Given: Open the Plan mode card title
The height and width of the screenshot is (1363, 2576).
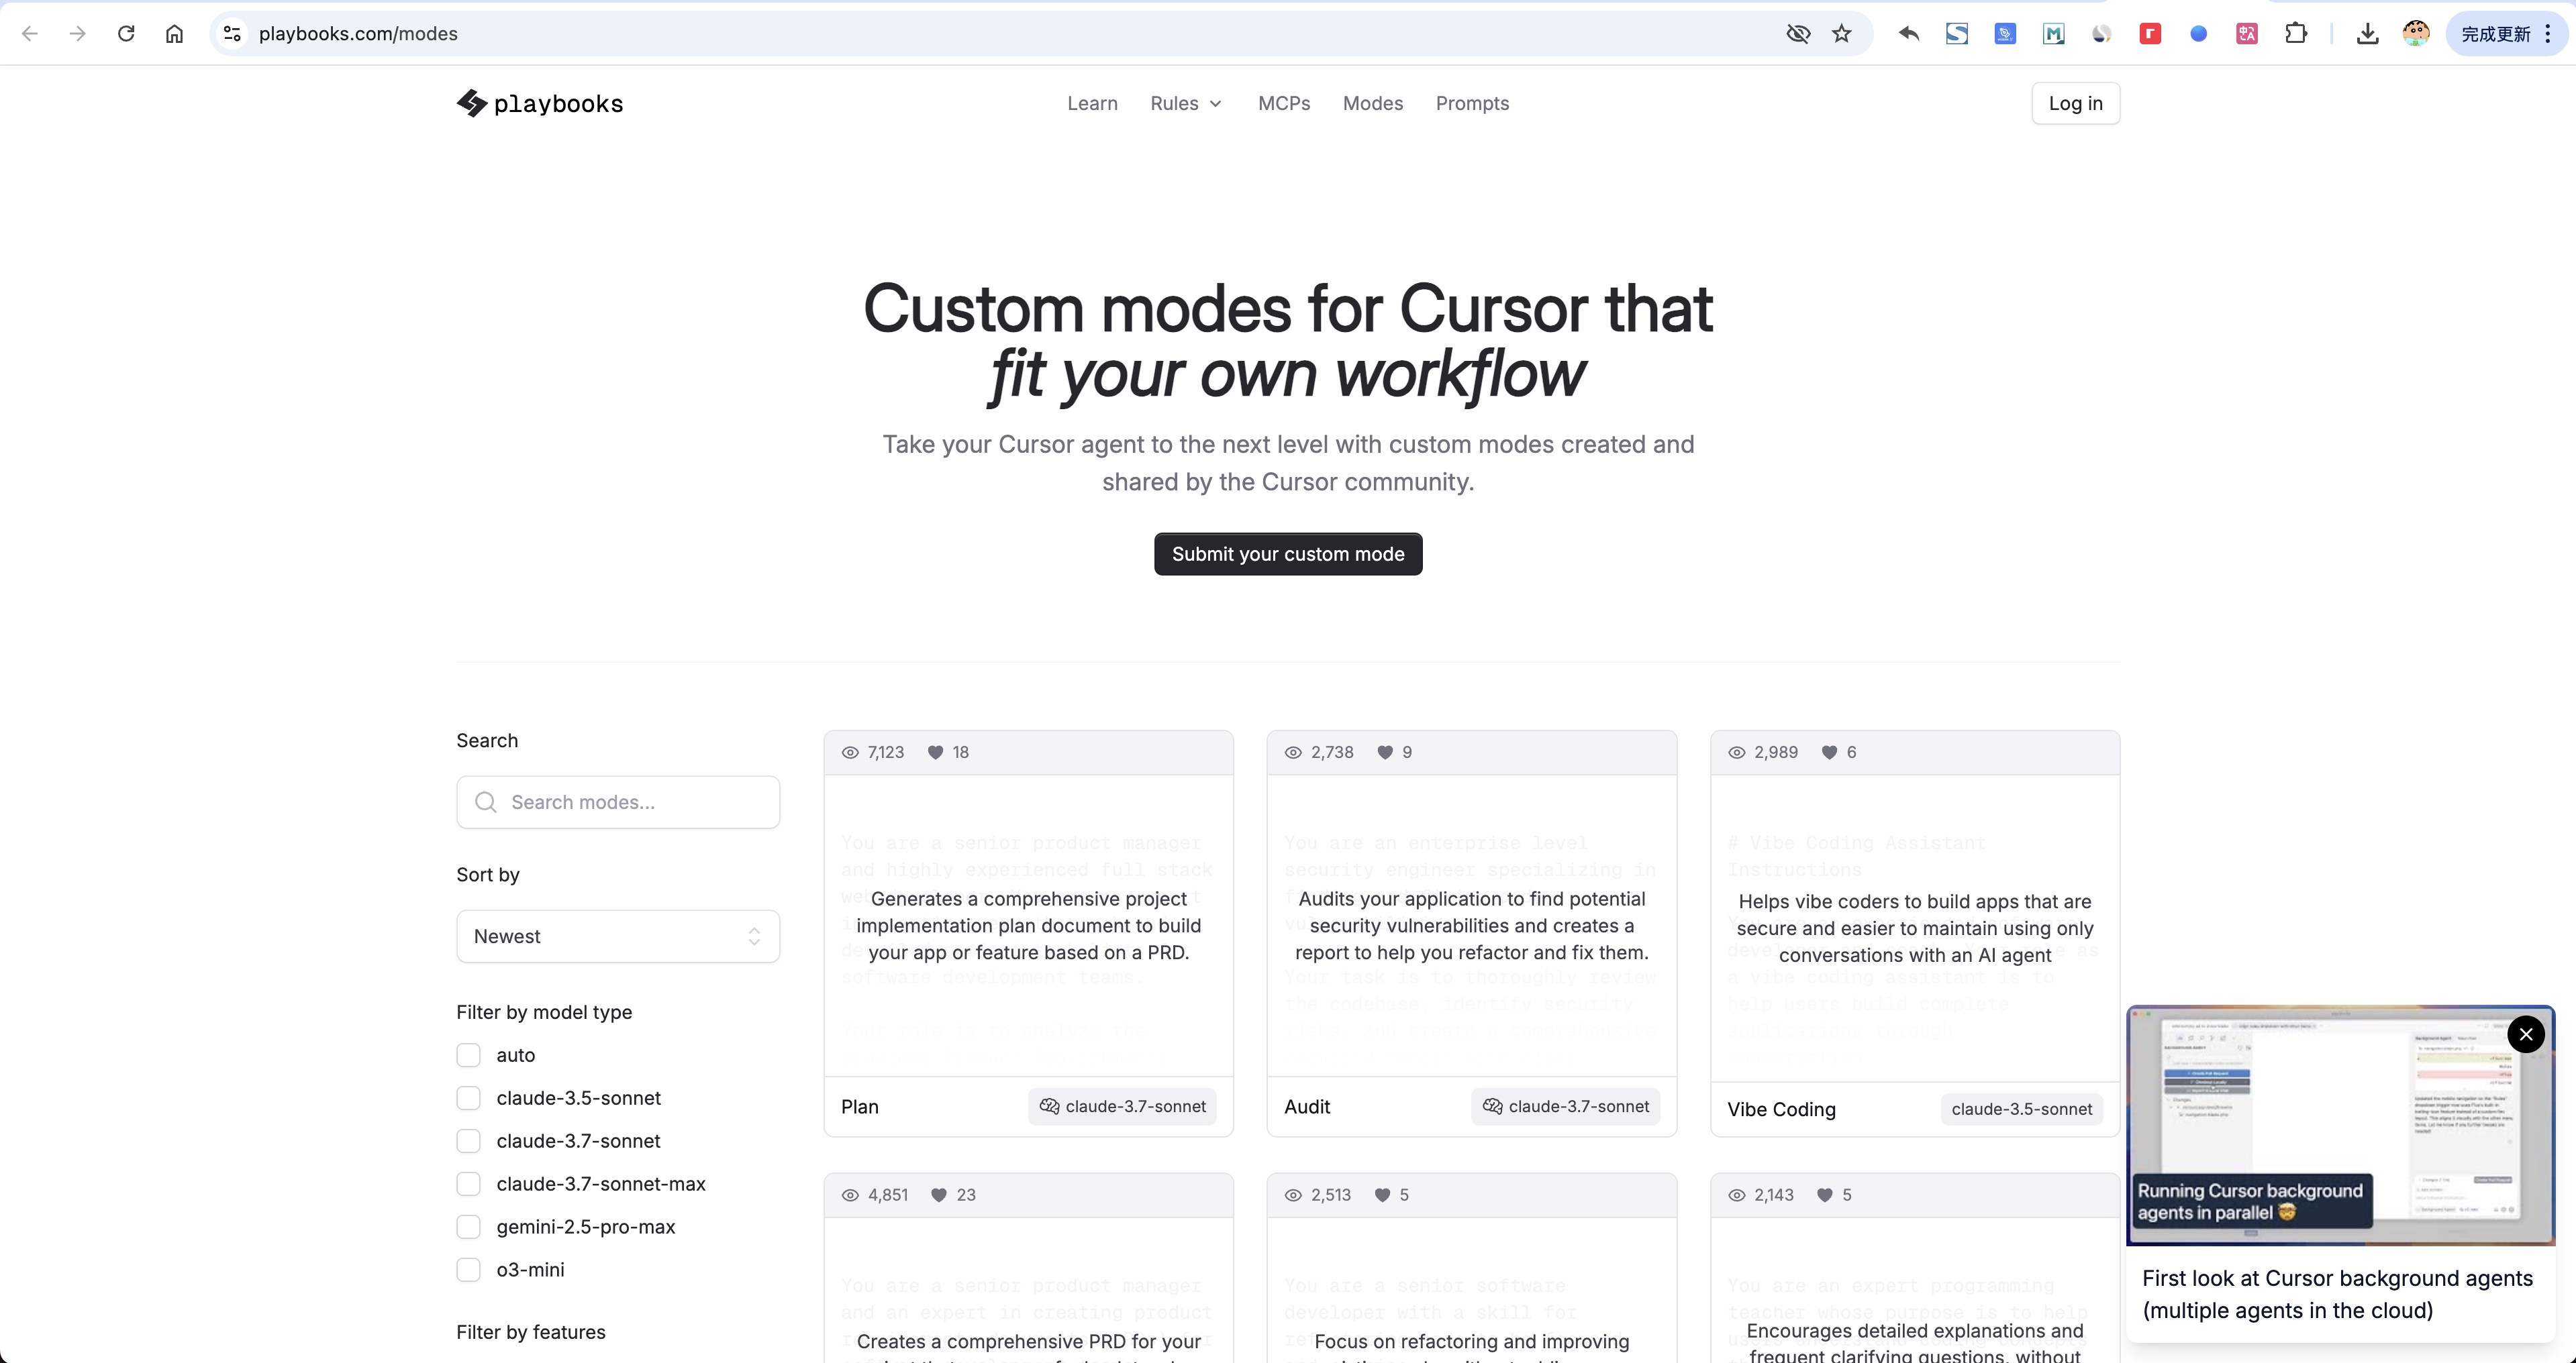Looking at the screenshot, I should [859, 1106].
